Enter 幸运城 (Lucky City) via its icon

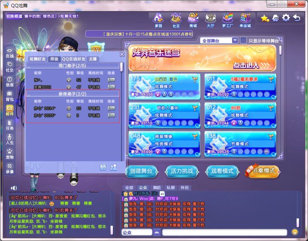(246, 18)
